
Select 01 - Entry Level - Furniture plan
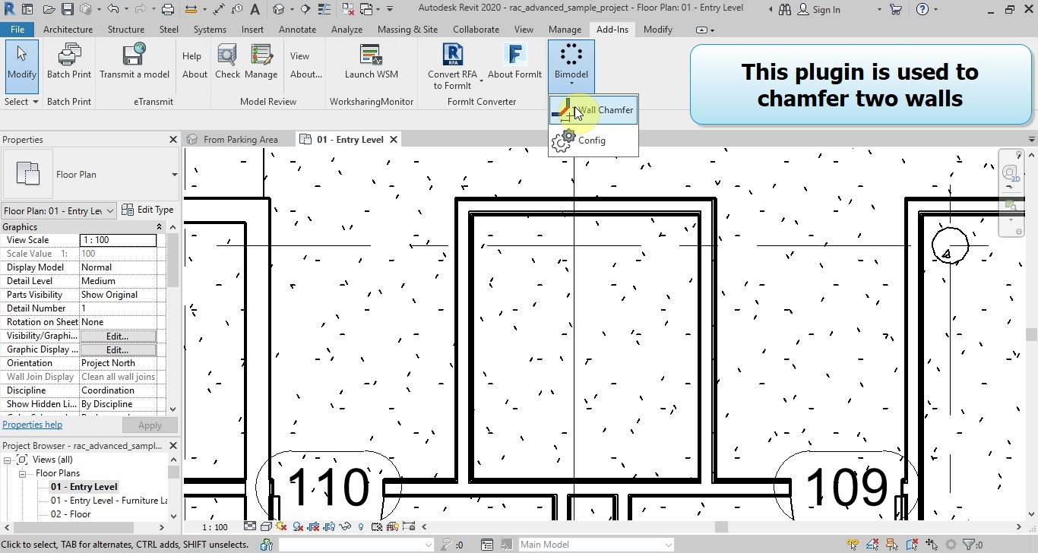click(109, 501)
